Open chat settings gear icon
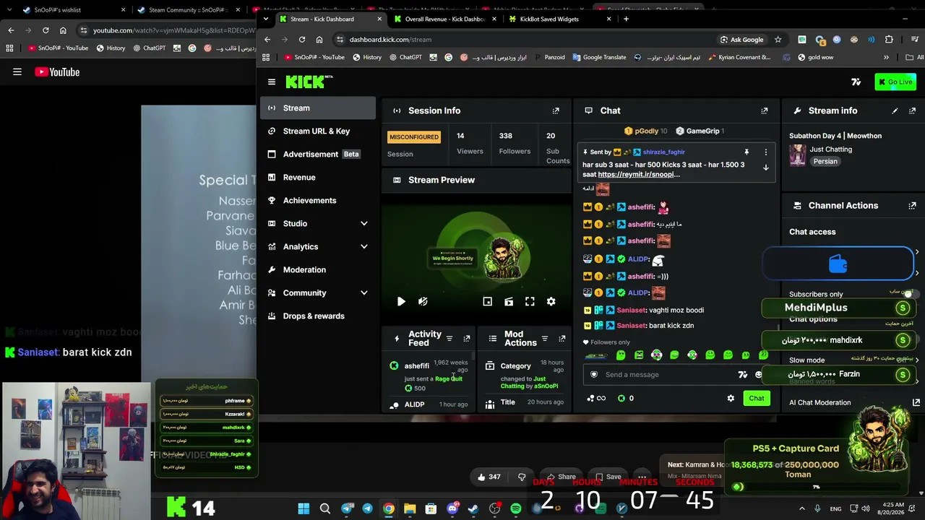 click(731, 399)
